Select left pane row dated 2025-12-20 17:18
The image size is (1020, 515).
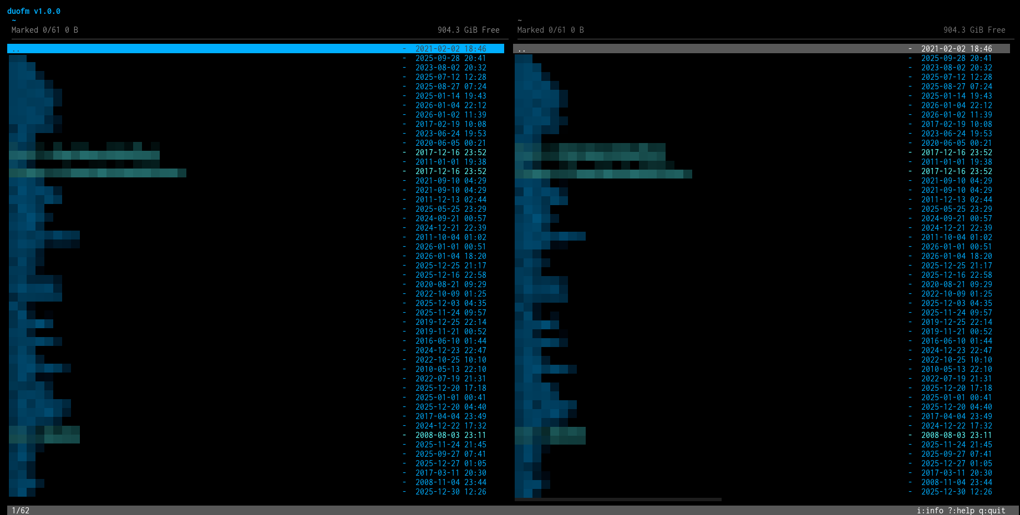coord(256,388)
